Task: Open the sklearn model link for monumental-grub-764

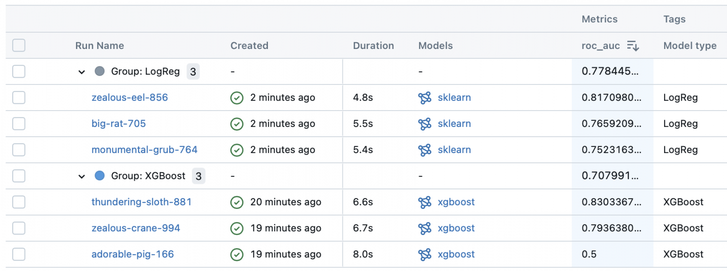Action: click(454, 150)
